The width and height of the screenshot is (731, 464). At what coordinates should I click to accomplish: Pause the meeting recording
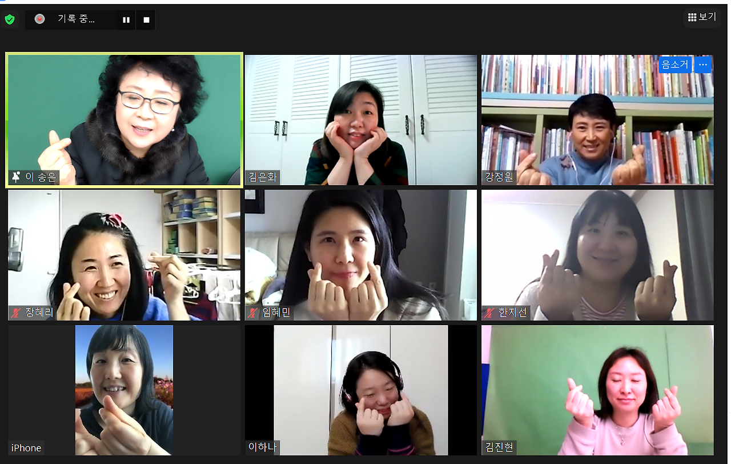(x=126, y=19)
